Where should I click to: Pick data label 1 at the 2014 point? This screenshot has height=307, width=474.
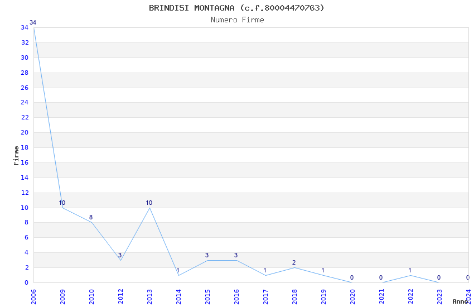point(178,270)
